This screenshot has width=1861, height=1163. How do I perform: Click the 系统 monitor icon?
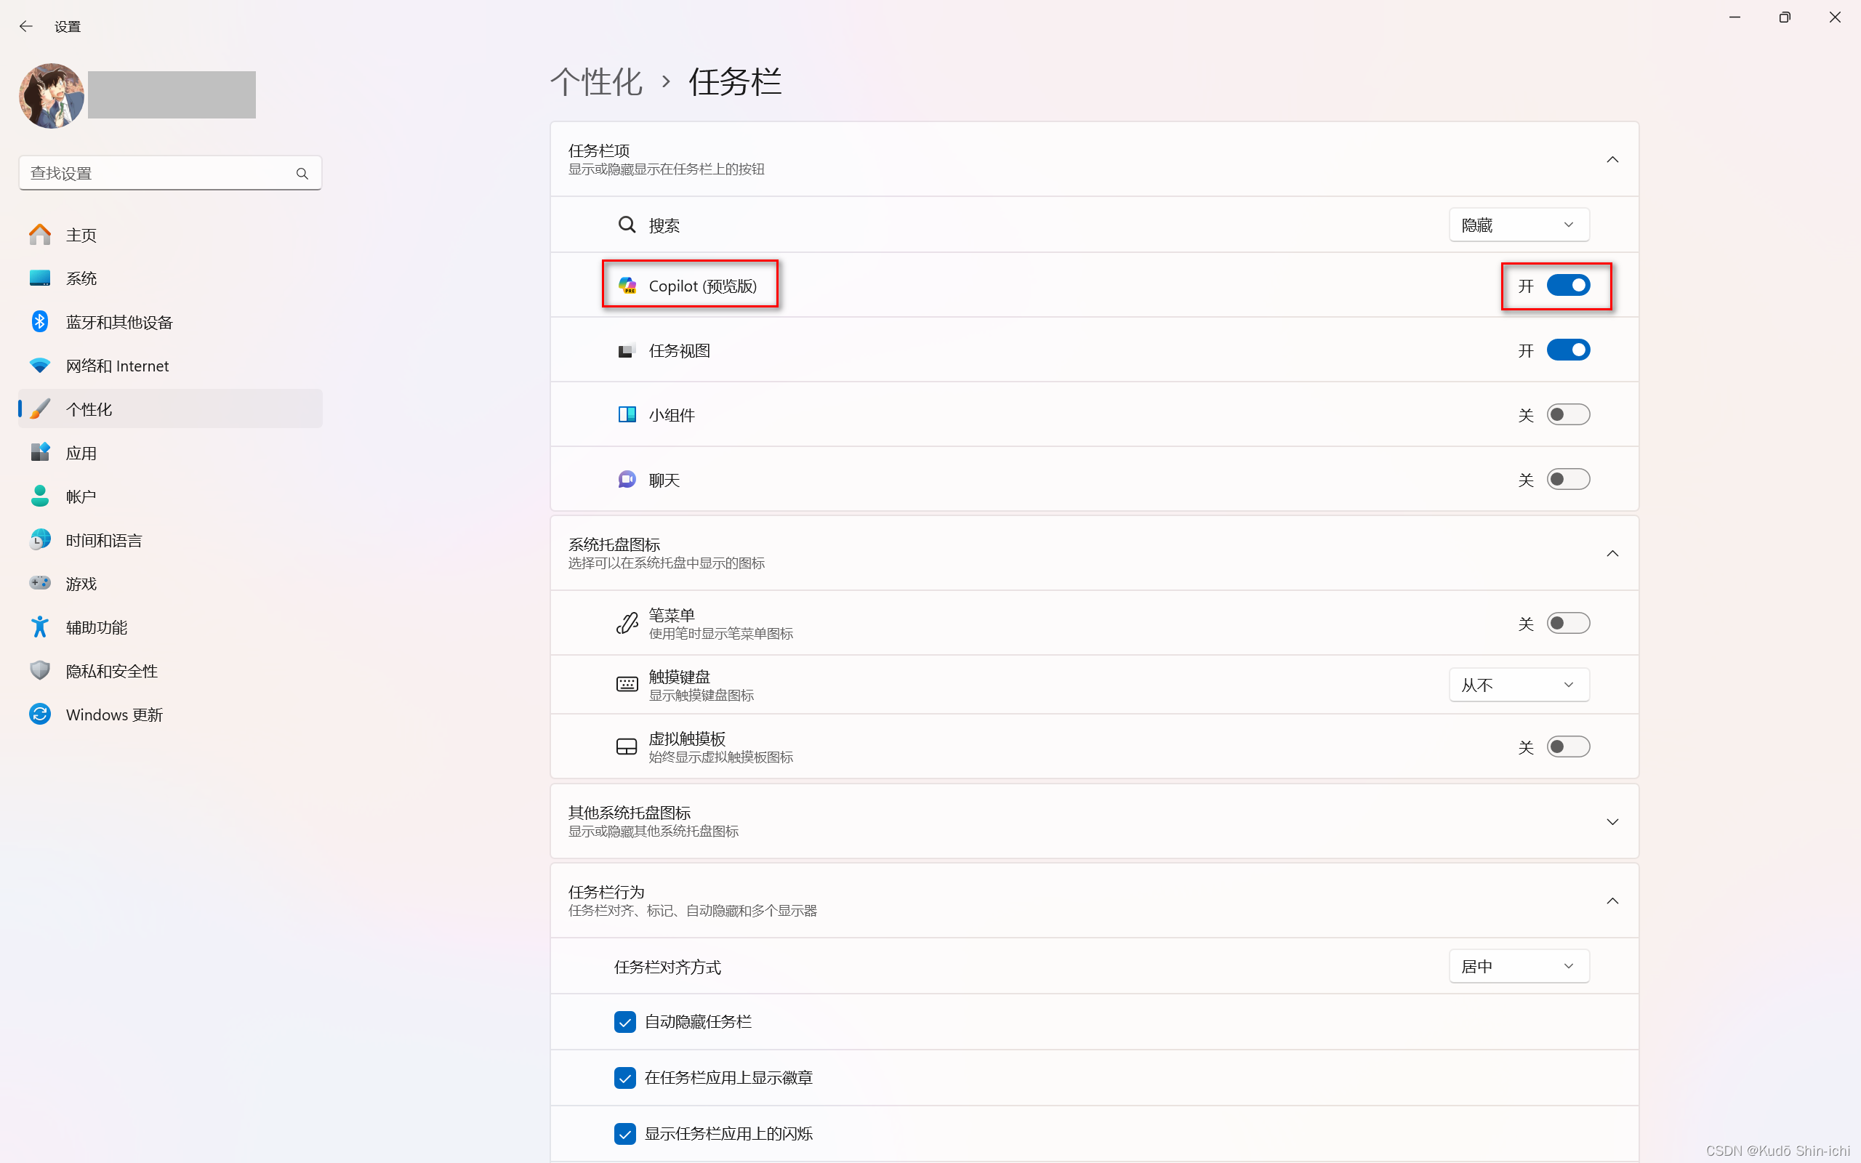pos(40,278)
